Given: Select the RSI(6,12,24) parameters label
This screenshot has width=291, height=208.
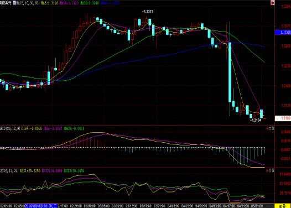Looking at the screenshot, I should coord(9,171).
